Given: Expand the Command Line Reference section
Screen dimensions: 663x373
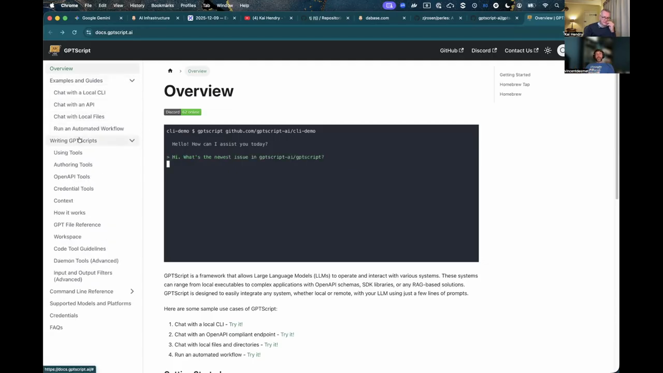Looking at the screenshot, I should click(x=132, y=291).
